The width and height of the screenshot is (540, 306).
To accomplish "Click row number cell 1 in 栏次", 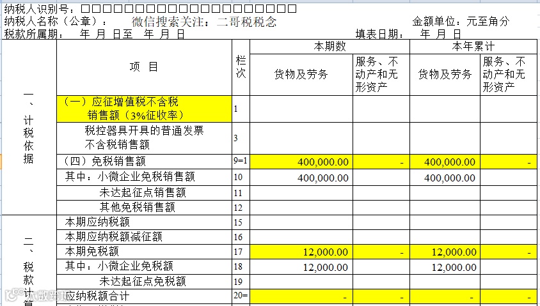I will [241, 109].
